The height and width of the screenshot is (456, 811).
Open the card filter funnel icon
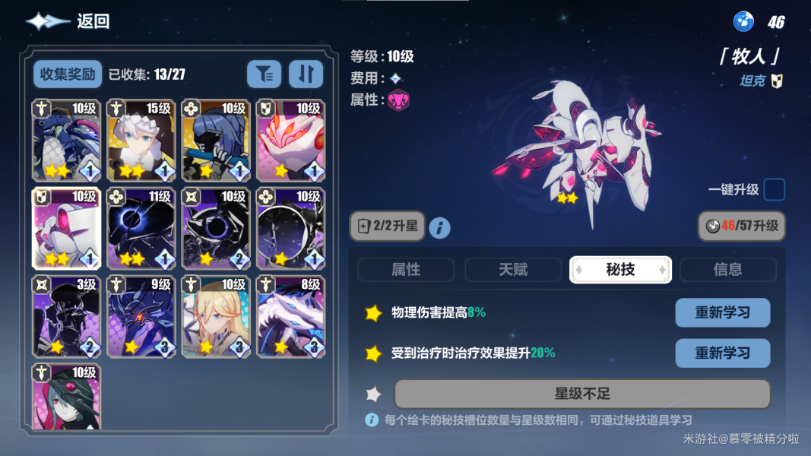(x=265, y=74)
